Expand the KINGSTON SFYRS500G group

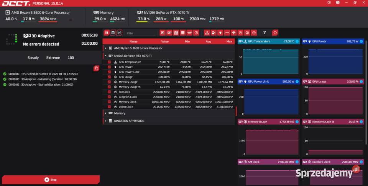106,121
